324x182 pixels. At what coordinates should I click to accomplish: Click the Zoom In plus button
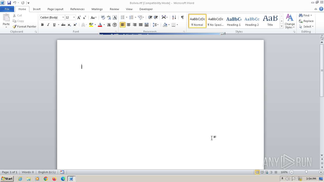click(x=321, y=172)
